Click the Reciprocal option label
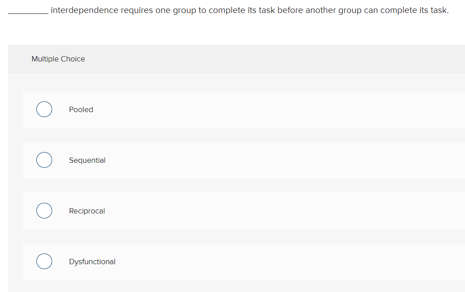465x292 pixels. pos(87,210)
